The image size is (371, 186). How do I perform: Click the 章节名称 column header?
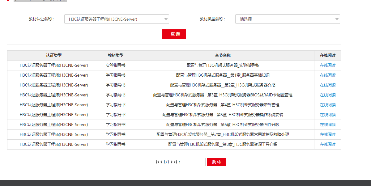(x=223, y=55)
